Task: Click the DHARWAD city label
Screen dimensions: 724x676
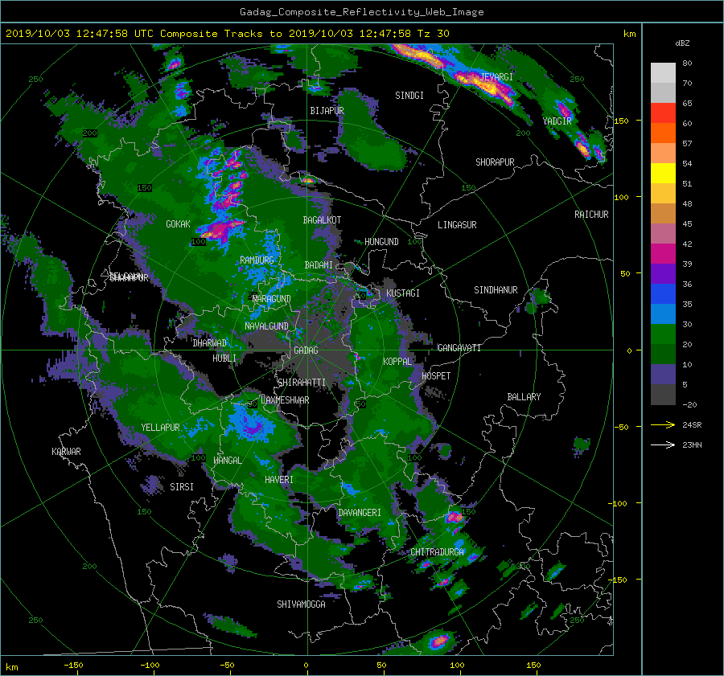Action: click(210, 343)
